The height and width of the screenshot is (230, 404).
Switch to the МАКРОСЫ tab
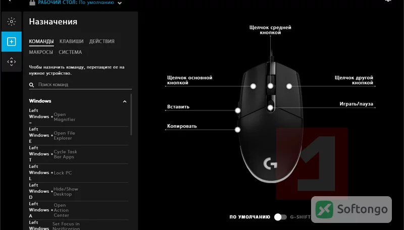coord(41,52)
